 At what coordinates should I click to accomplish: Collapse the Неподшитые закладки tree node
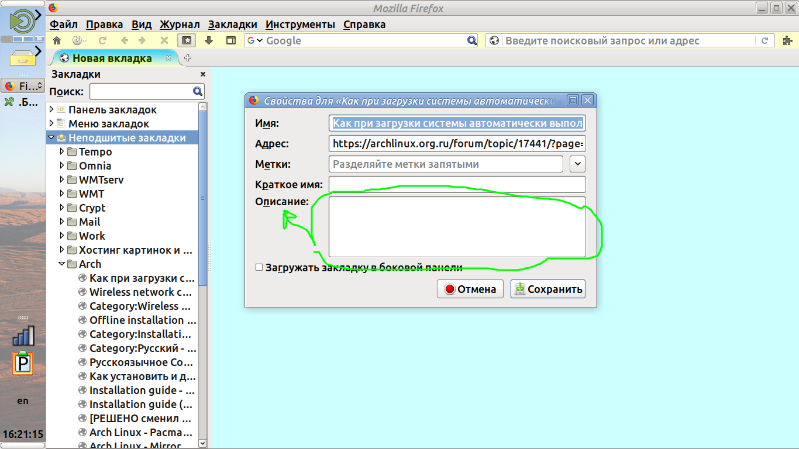pos(51,137)
